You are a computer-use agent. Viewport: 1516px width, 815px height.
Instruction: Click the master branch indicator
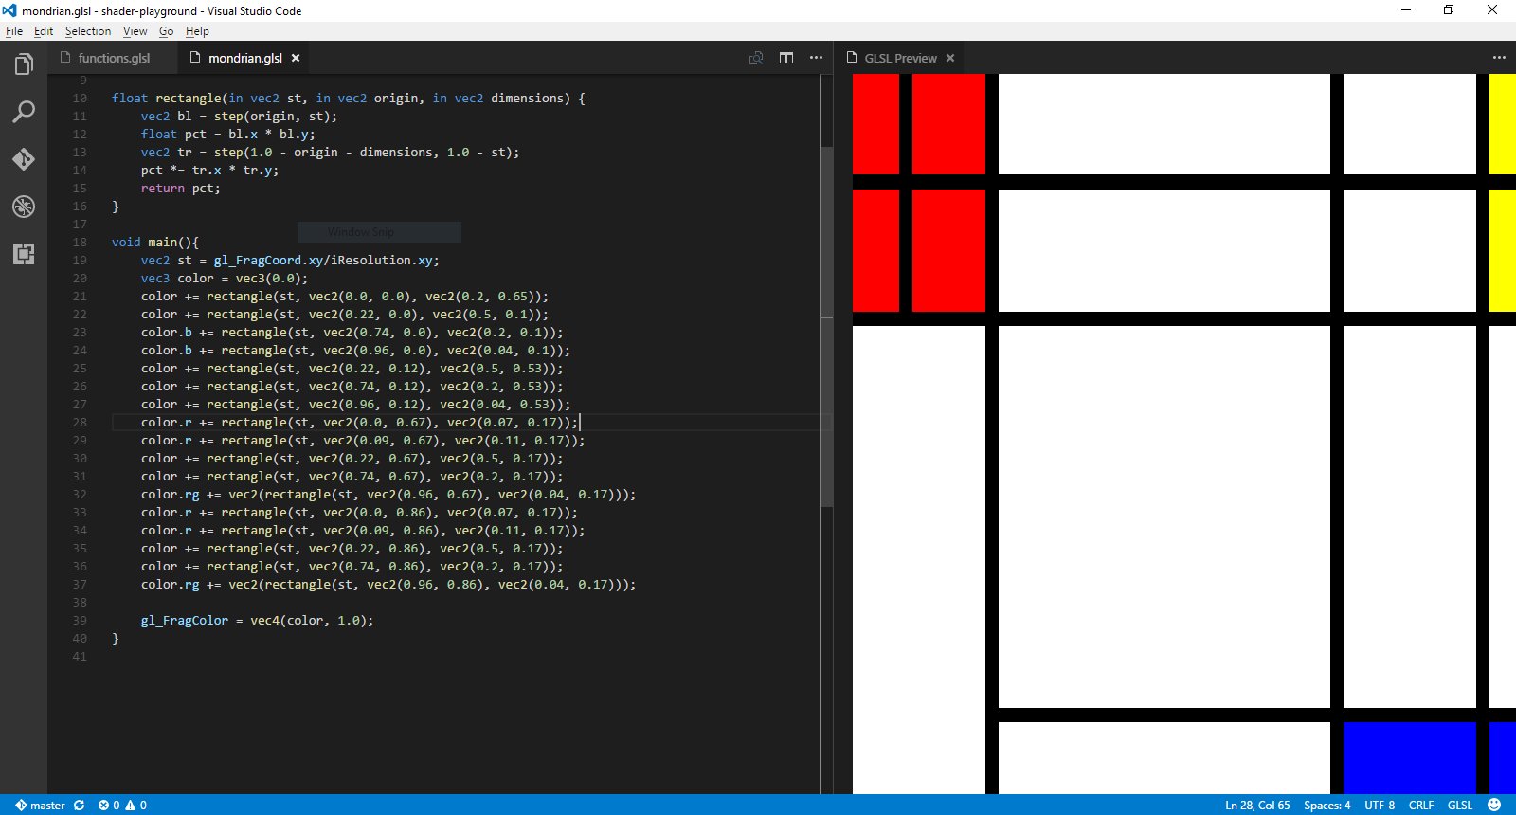pos(40,806)
